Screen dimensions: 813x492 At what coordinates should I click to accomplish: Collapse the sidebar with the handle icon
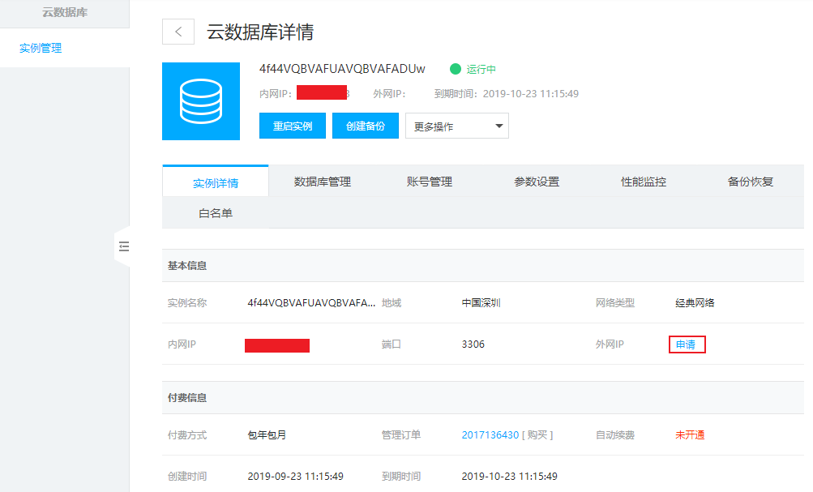tap(123, 246)
